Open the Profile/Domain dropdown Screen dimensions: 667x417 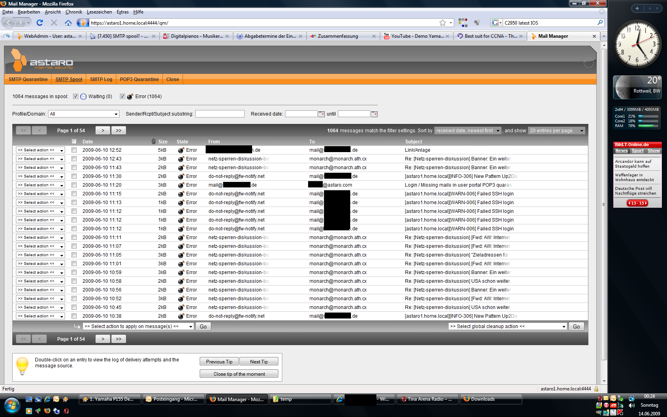coord(84,114)
